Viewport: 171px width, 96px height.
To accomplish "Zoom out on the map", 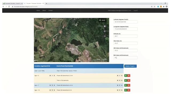I will [104, 36].
